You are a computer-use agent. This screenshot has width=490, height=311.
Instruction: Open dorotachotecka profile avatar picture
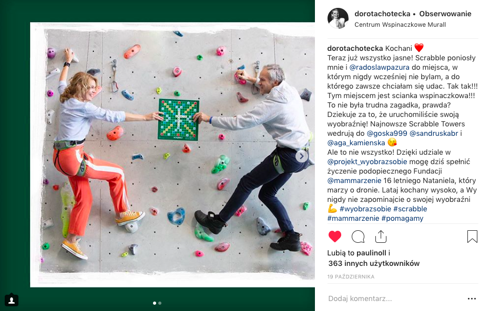(x=338, y=18)
